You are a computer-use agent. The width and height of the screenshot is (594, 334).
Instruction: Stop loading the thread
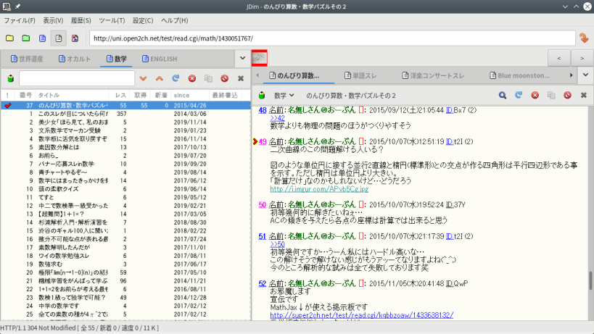535,96
